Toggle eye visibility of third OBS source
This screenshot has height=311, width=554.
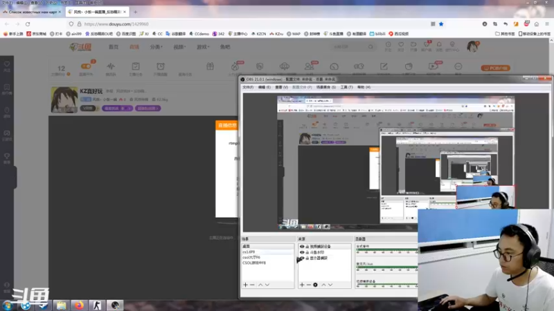302,258
